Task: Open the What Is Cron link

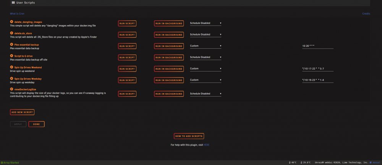Action: (17, 14)
